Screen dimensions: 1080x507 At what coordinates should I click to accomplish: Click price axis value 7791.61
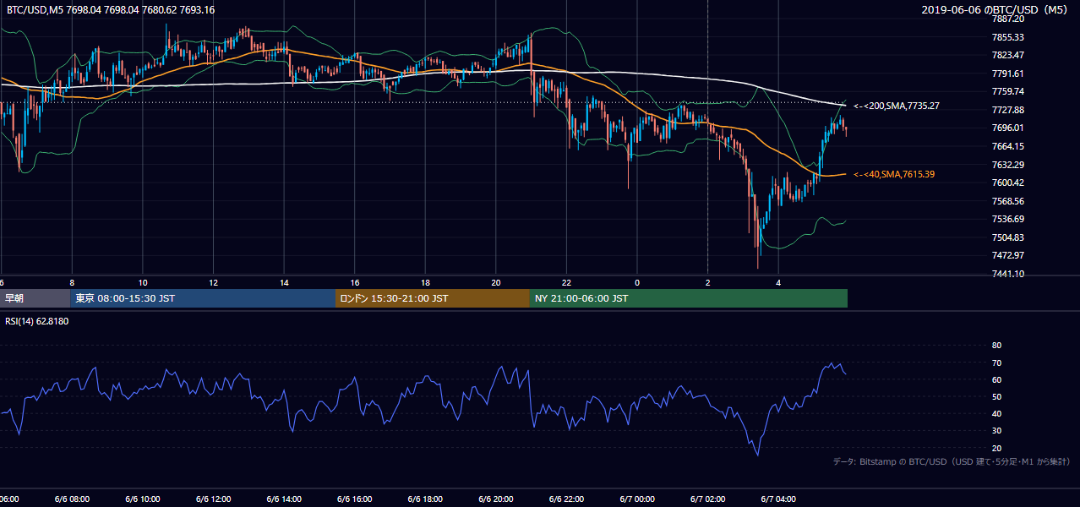click(x=1008, y=74)
